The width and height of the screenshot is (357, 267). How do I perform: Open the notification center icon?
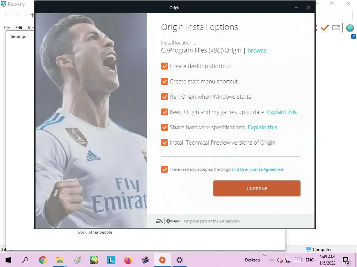[346, 260]
